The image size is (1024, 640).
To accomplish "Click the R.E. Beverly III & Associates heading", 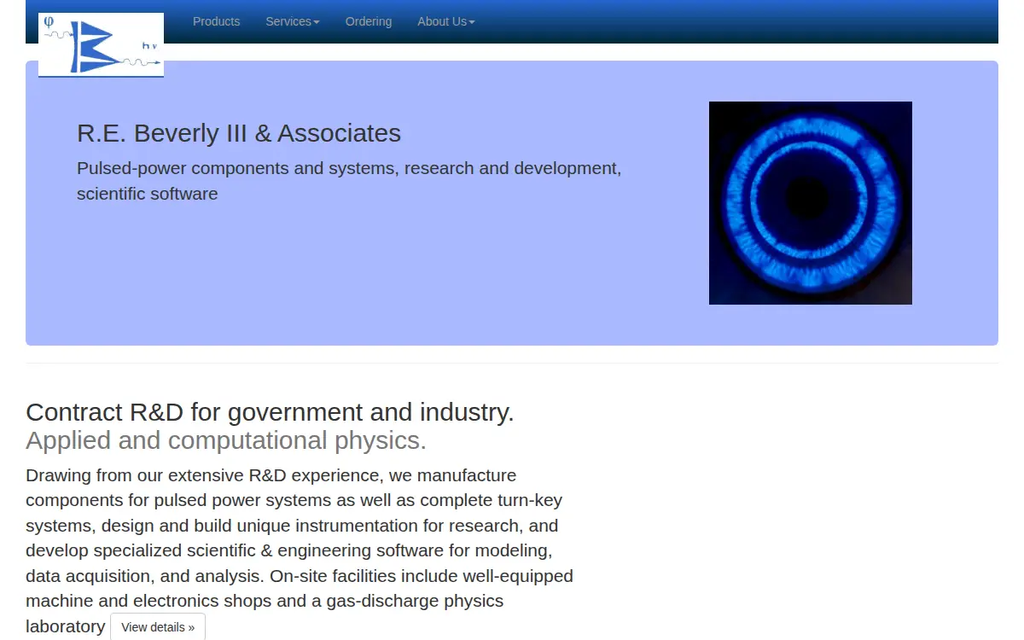I will (x=239, y=133).
